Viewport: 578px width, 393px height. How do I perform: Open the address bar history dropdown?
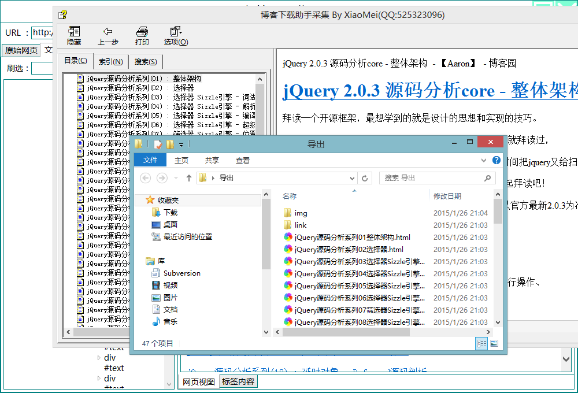tap(352, 179)
